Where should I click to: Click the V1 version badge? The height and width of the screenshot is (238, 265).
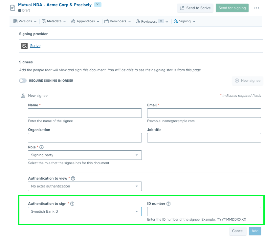tap(98, 5)
